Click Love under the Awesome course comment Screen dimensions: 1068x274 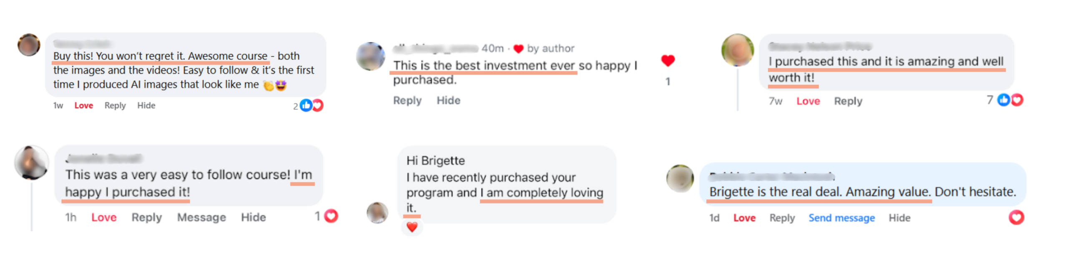click(x=83, y=105)
